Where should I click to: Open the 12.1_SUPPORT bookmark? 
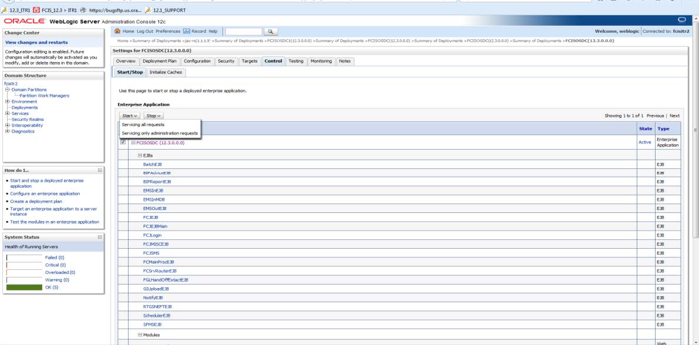[x=166, y=10]
